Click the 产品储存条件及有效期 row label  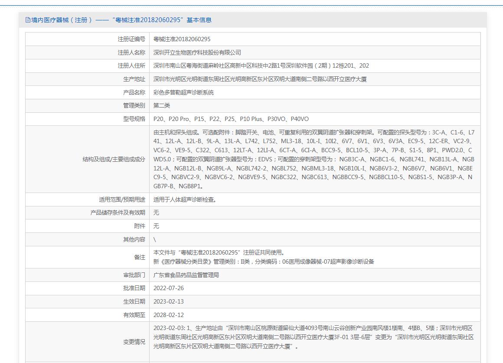(118, 213)
